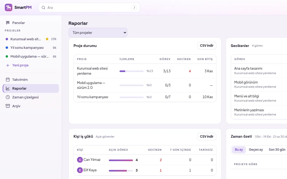Go to Zaman çizelgesi in sidebar
Screen dimensions: 287x179
click(x=31, y=97)
